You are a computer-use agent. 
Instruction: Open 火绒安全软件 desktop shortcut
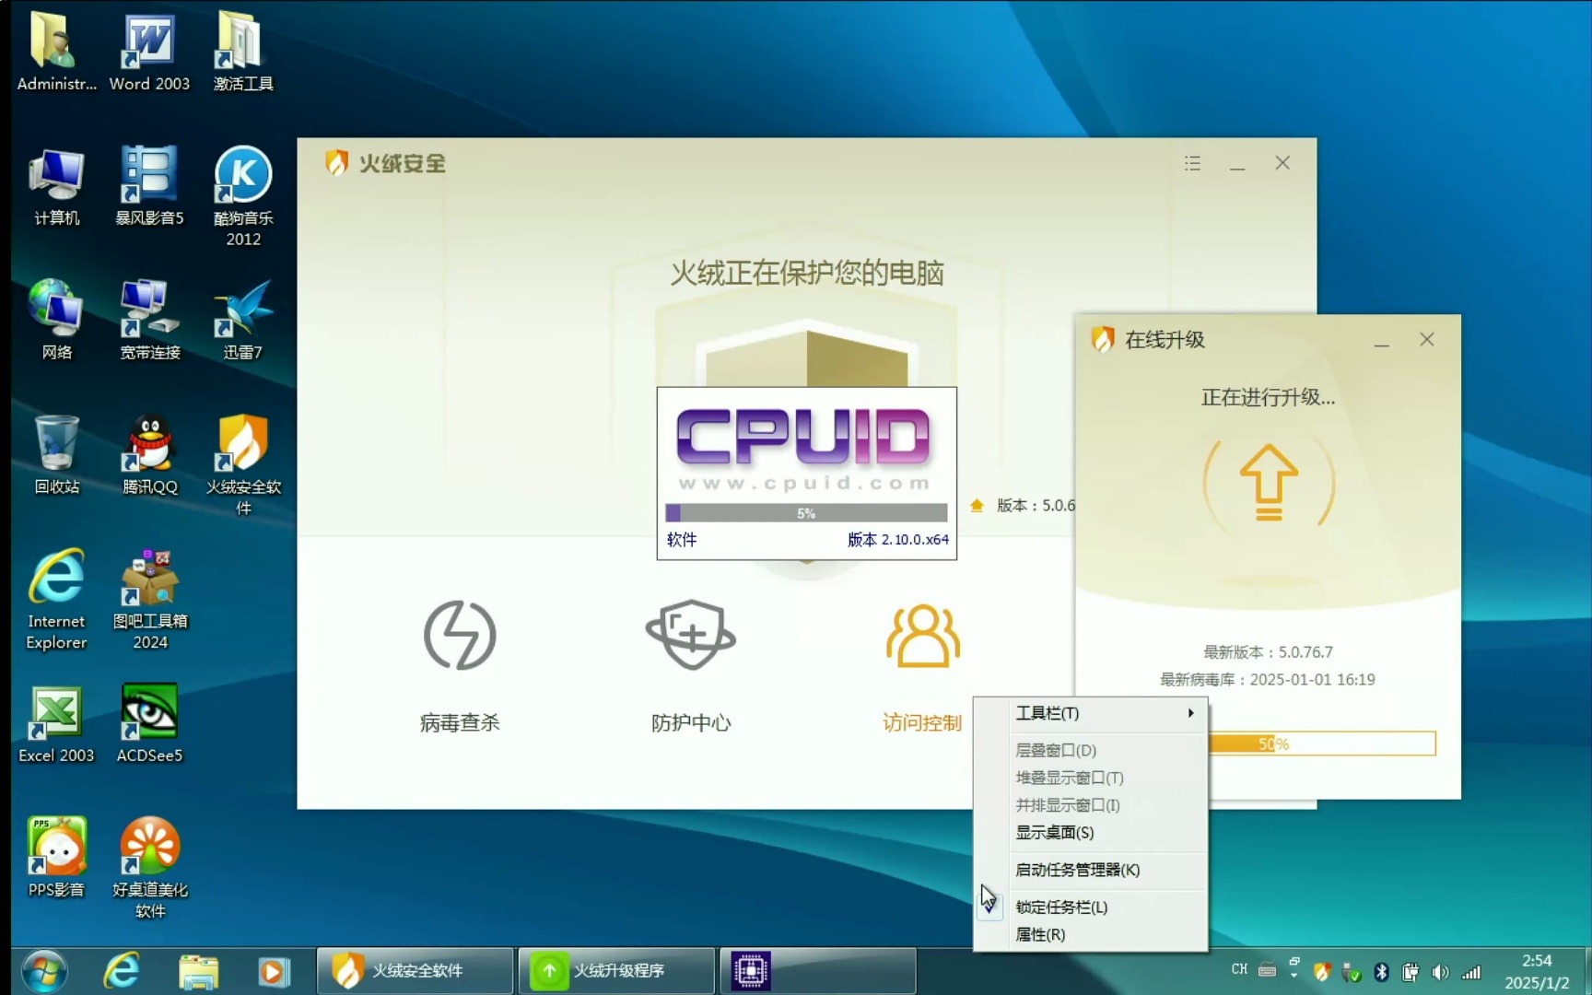click(x=242, y=464)
